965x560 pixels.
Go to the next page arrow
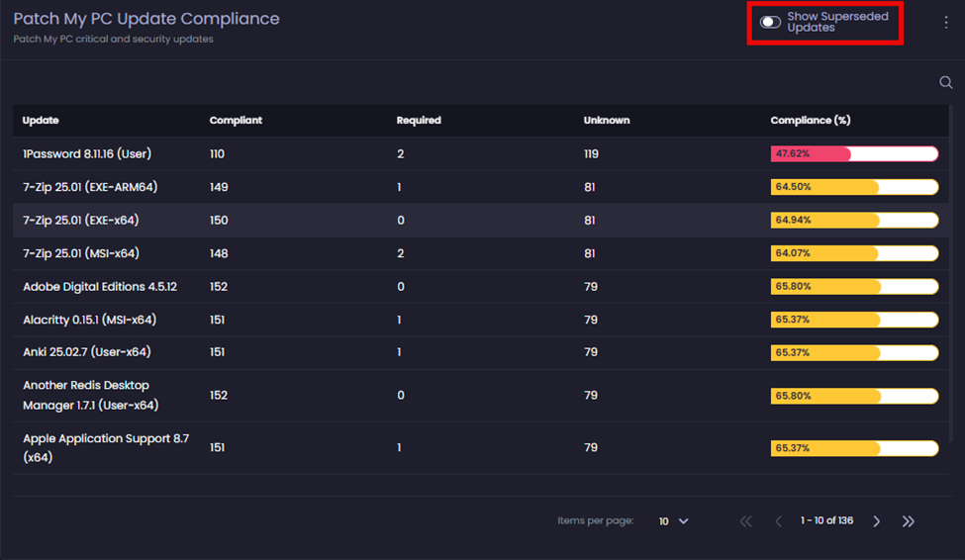point(876,521)
